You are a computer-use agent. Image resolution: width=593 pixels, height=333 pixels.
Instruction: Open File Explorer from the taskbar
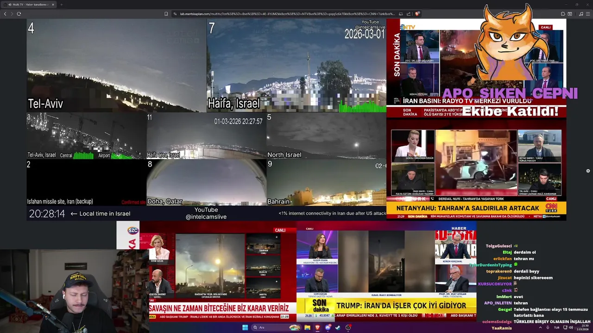coord(307,327)
